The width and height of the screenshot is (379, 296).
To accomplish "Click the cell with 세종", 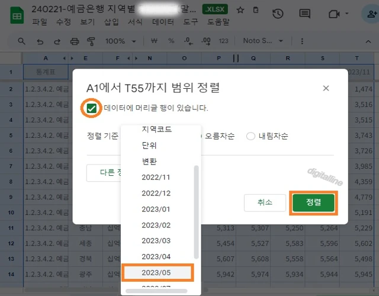I will pos(85,243).
